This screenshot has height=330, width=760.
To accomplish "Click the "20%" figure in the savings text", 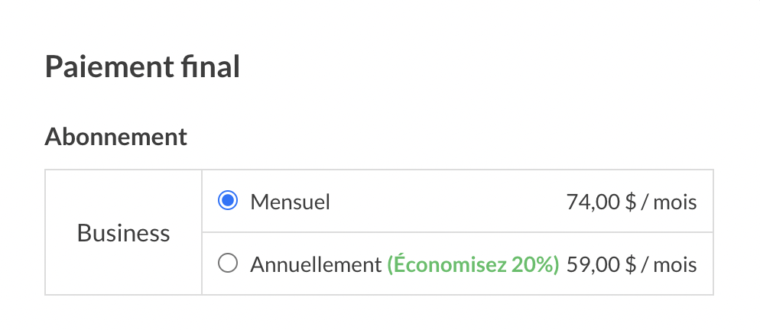I will (x=534, y=264).
